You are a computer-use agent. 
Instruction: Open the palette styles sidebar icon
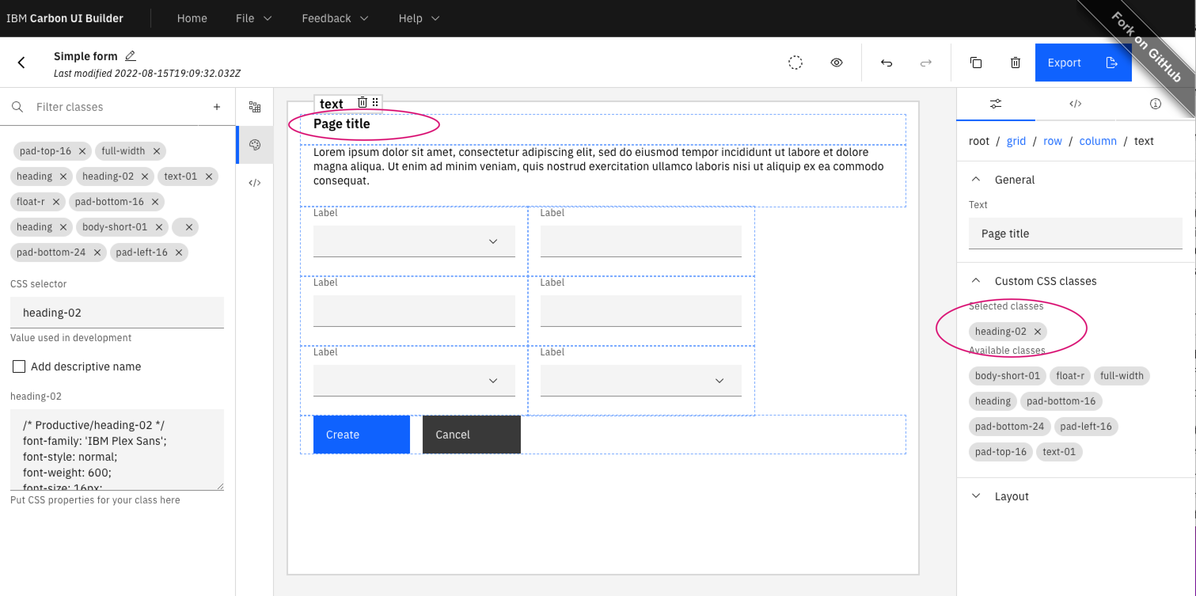point(255,145)
